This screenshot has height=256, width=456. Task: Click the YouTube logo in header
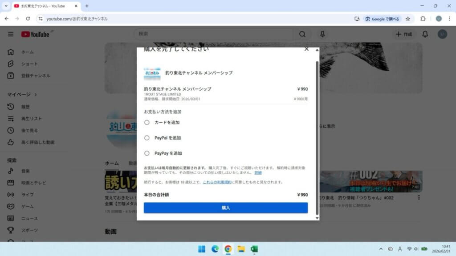35,34
